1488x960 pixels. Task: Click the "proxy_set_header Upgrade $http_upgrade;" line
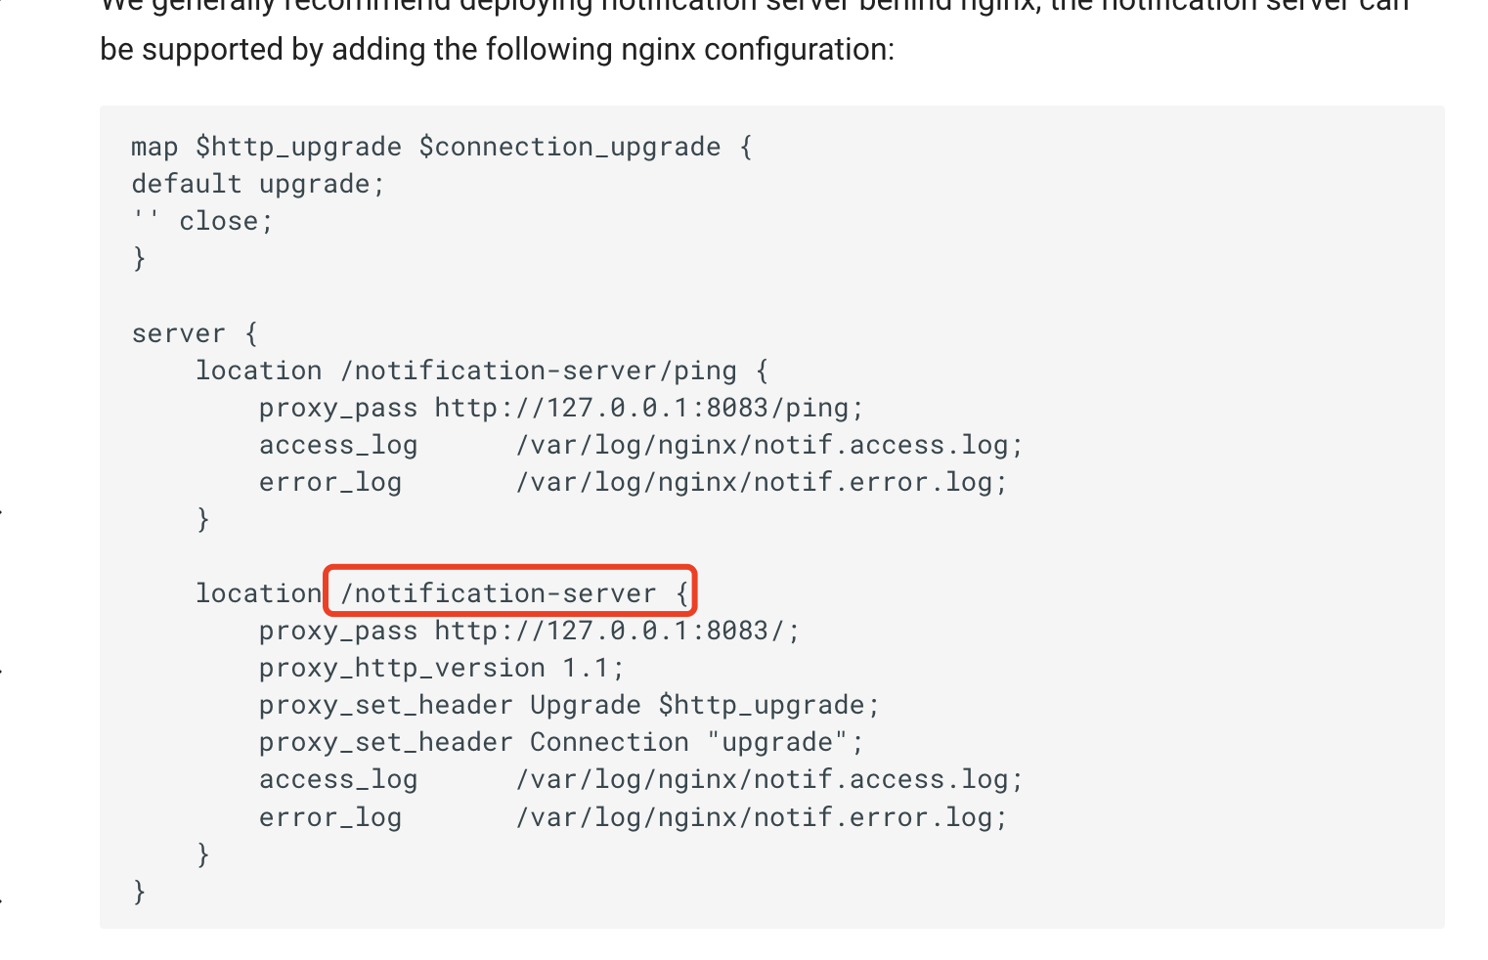click(x=568, y=705)
